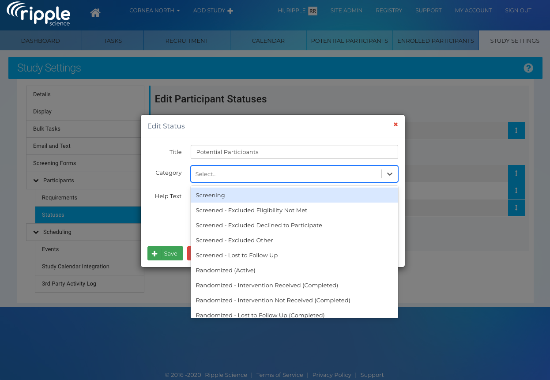Click the Ripple Science logo

[x=39, y=14]
